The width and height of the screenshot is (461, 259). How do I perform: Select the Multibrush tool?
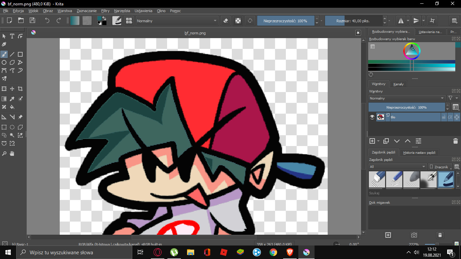tap(4, 79)
